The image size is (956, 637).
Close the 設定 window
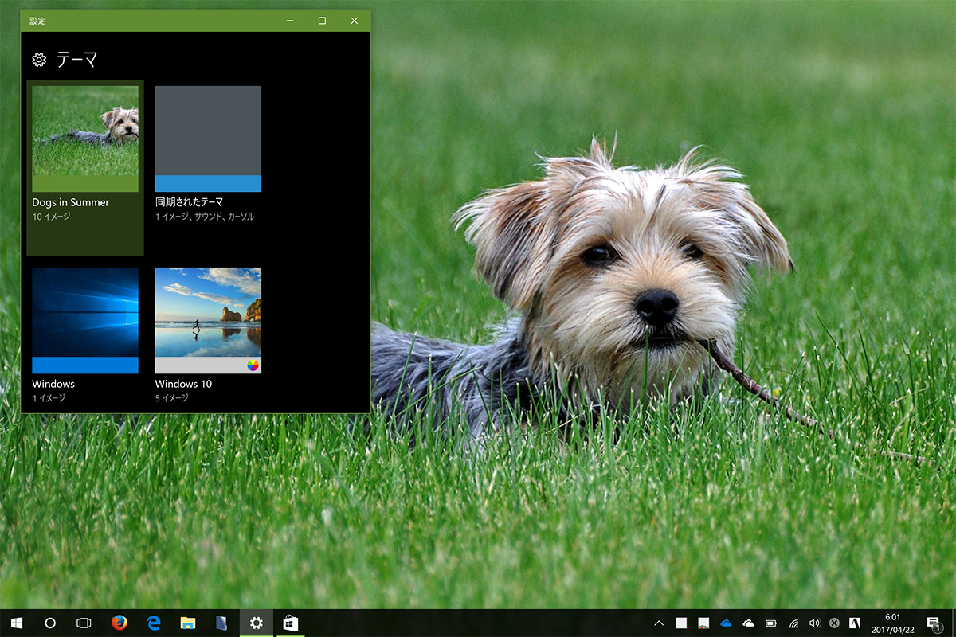(355, 21)
